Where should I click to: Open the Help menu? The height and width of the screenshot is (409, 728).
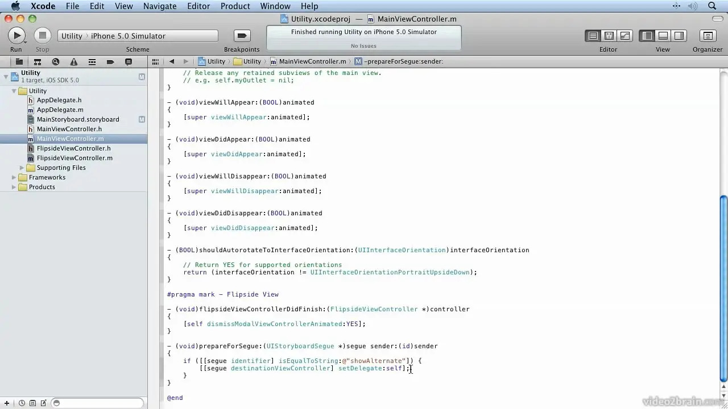pyautogui.click(x=309, y=6)
